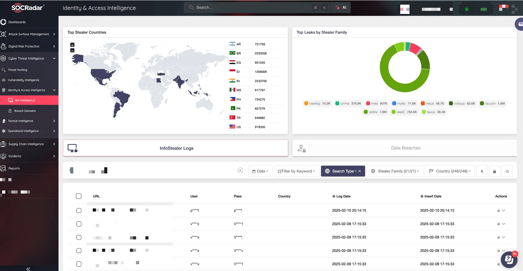Click the lock icon in the p****t row

point(499,211)
